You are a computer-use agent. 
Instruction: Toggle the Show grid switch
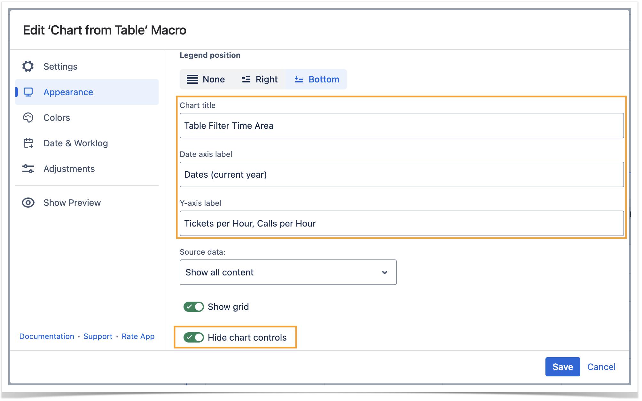(193, 307)
